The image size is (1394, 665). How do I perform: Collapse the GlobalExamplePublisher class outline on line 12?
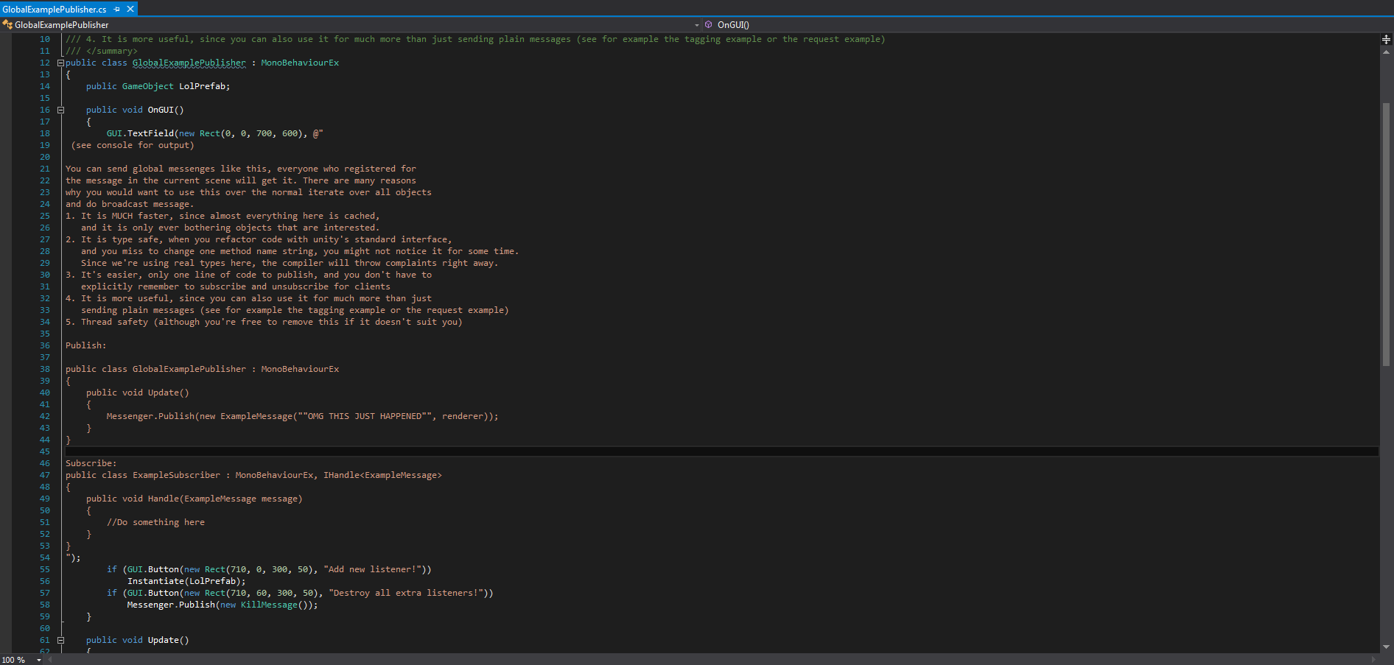coord(60,63)
